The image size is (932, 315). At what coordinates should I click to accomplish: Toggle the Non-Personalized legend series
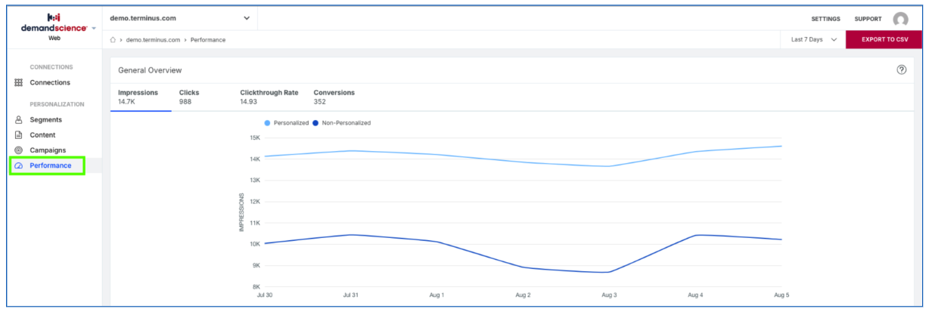click(342, 122)
